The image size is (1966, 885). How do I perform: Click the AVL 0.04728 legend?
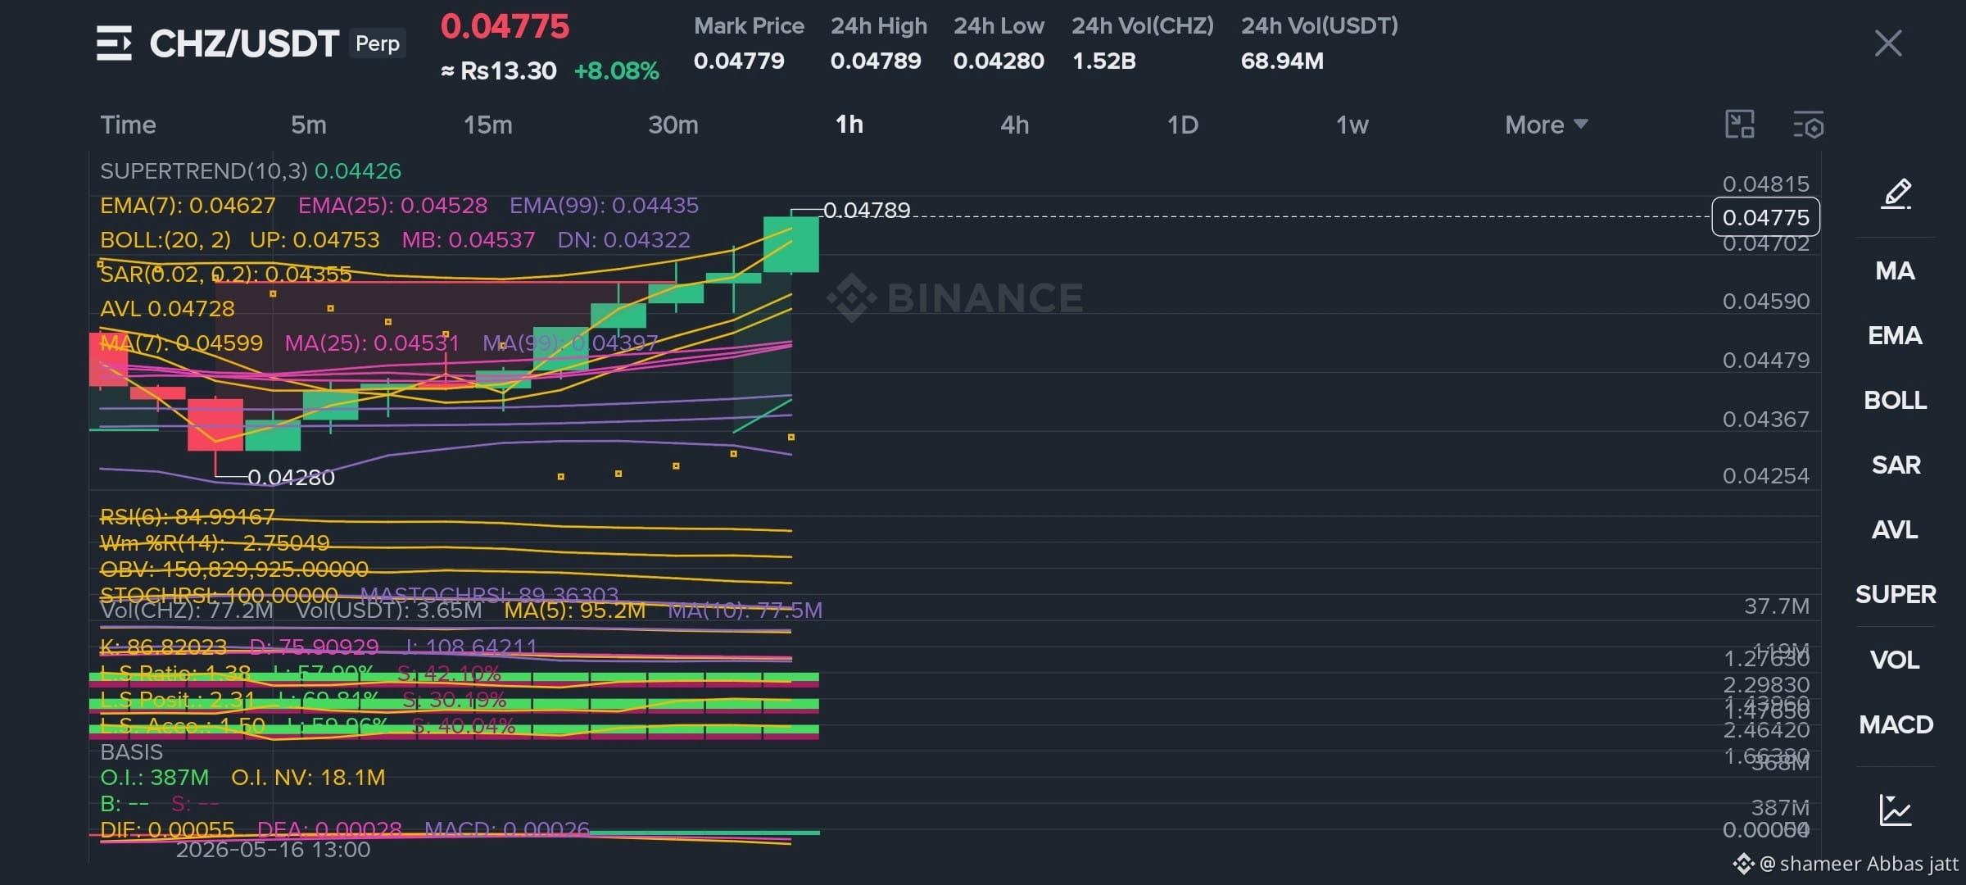(167, 309)
